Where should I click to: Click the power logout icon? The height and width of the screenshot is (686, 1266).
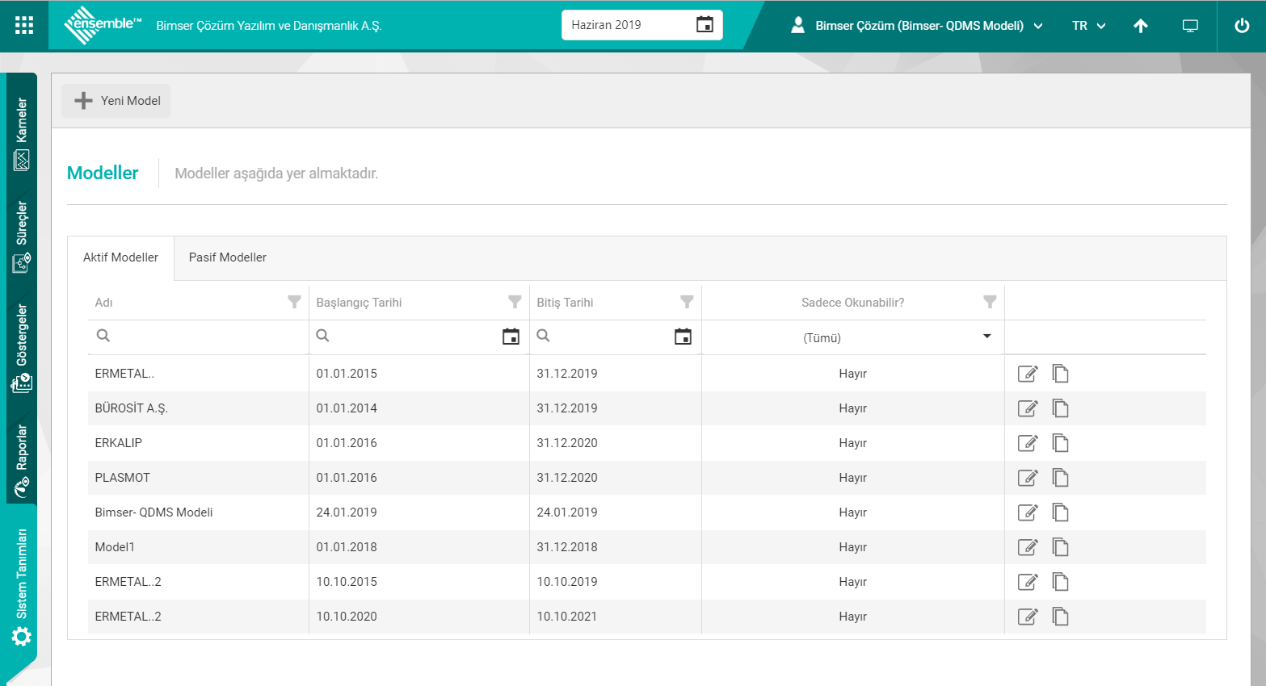(1242, 26)
